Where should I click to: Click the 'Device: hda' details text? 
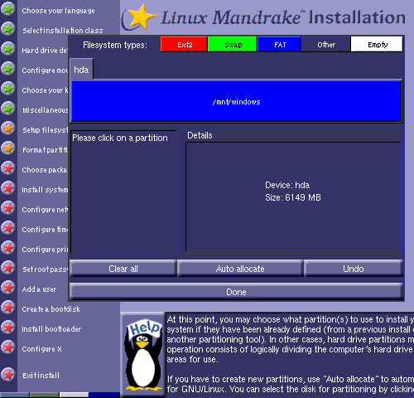click(287, 185)
